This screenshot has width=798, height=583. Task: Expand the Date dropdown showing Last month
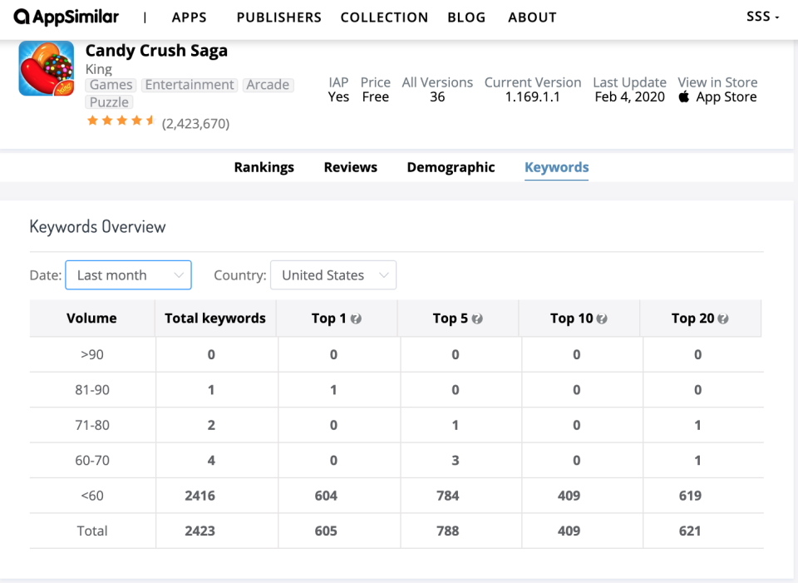(x=128, y=275)
